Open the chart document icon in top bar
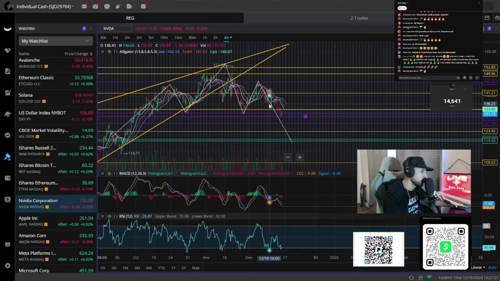 129,6
